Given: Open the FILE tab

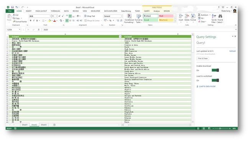Looking at the screenshot, I should tap(10, 11).
